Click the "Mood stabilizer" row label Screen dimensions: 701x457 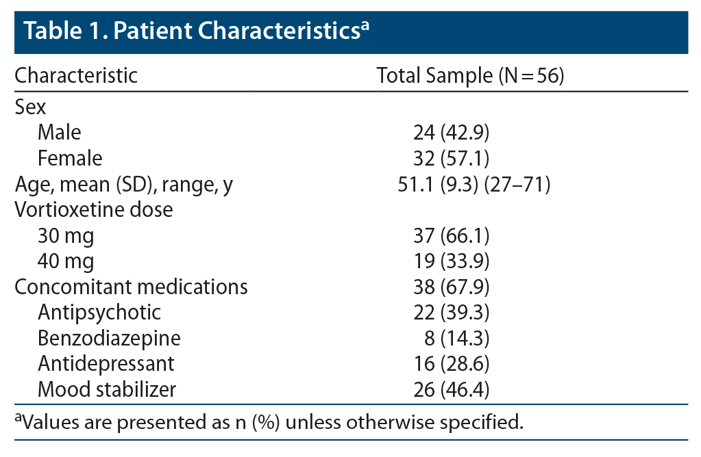coord(107,389)
